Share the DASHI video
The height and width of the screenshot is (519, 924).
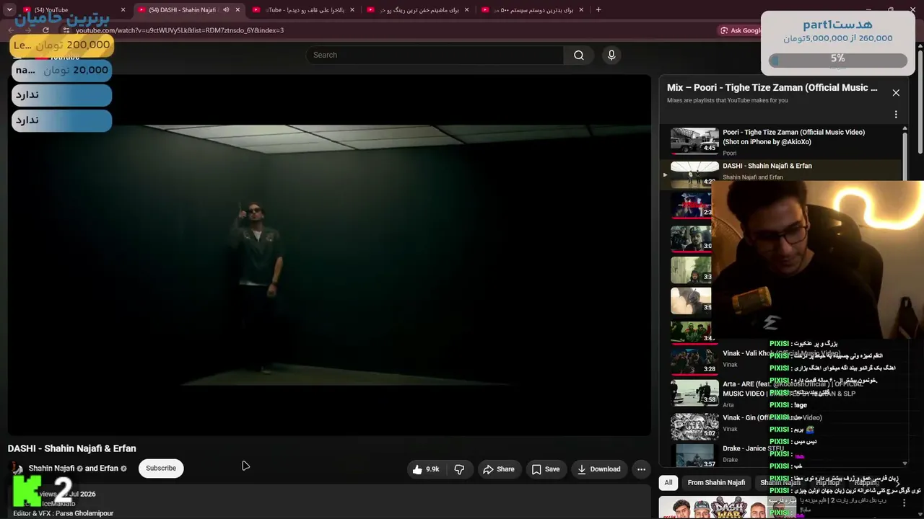tap(499, 469)
